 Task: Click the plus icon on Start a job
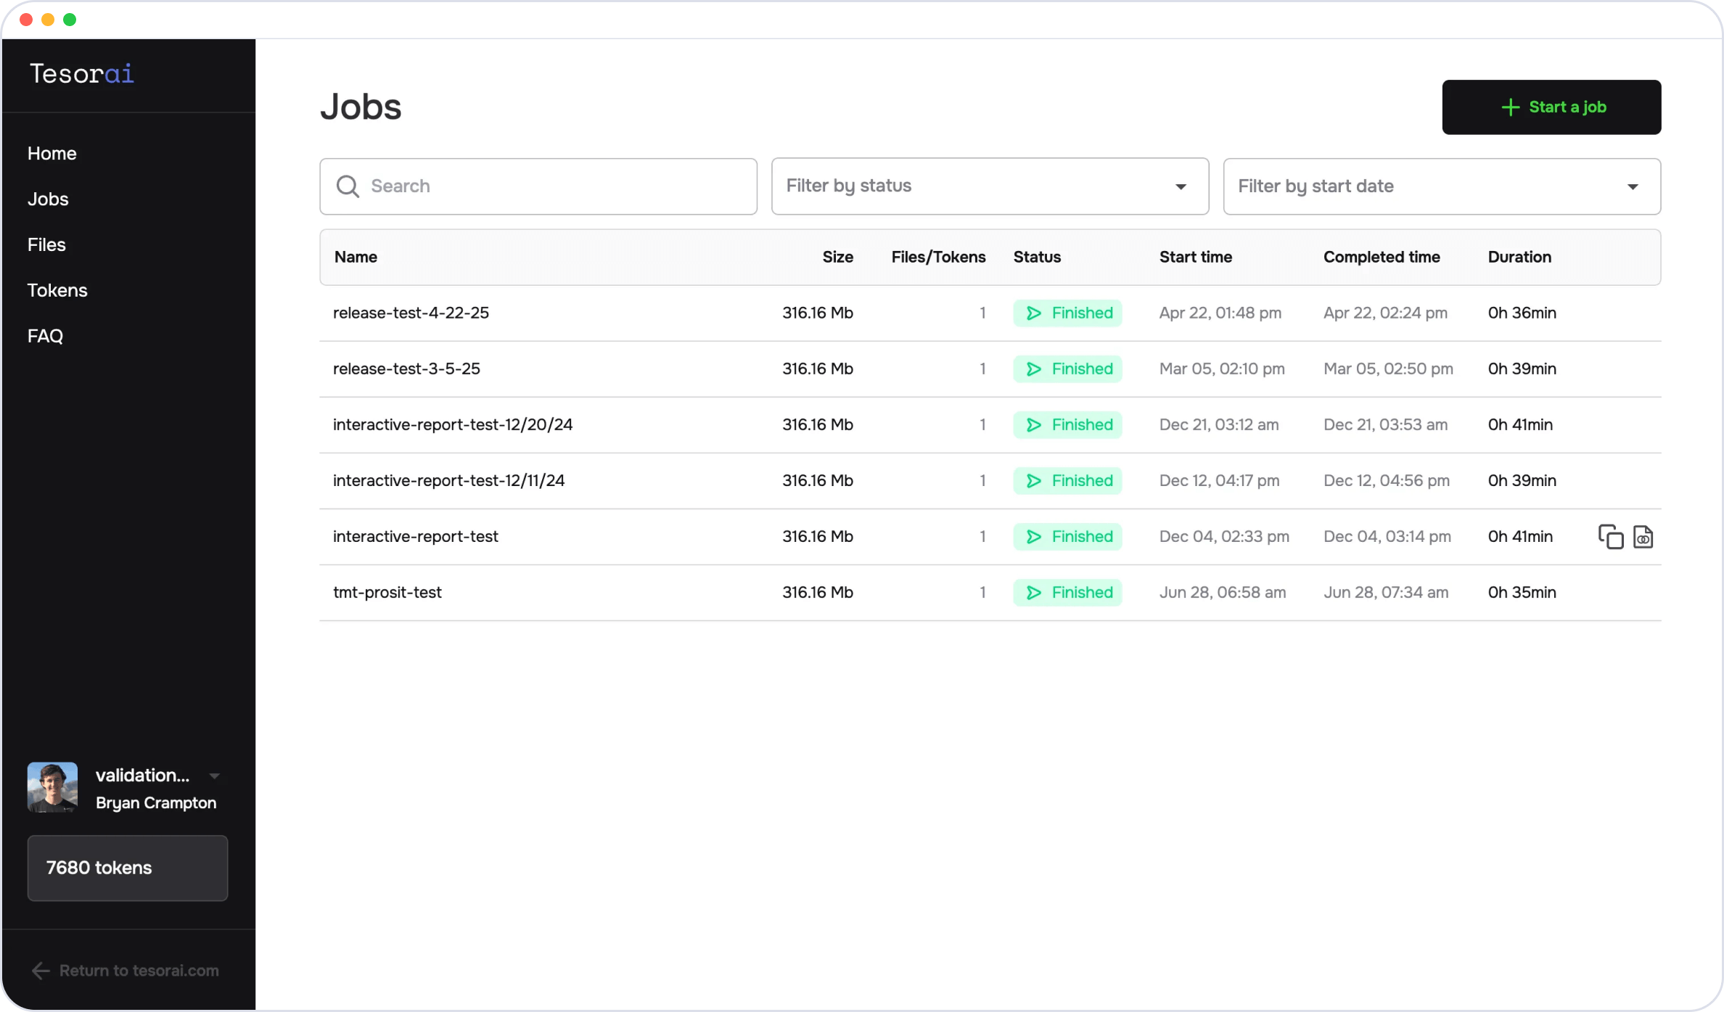1511,107
